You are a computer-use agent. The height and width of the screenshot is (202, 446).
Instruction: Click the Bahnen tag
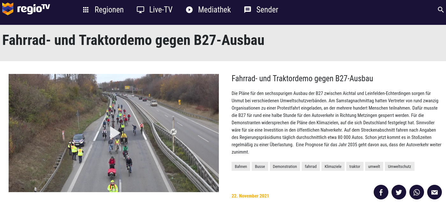241,166
